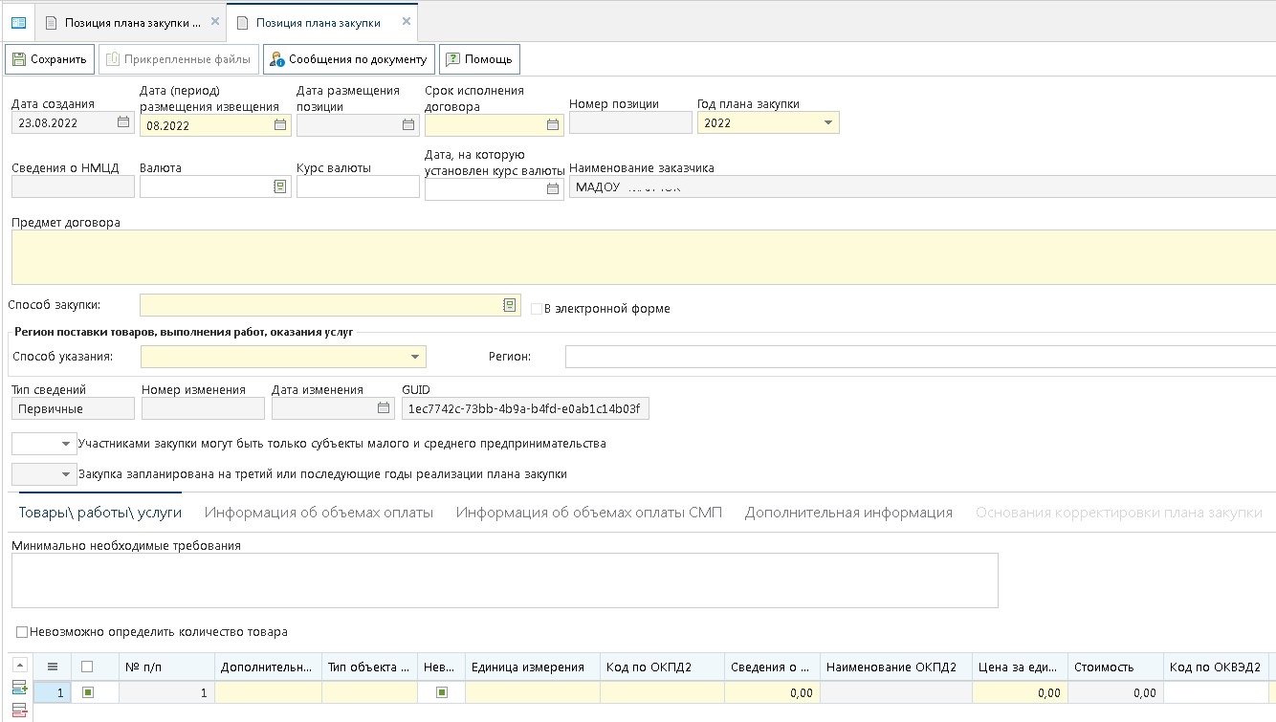
Task: Open the Дополнительная информация tab
Action: 848,513
